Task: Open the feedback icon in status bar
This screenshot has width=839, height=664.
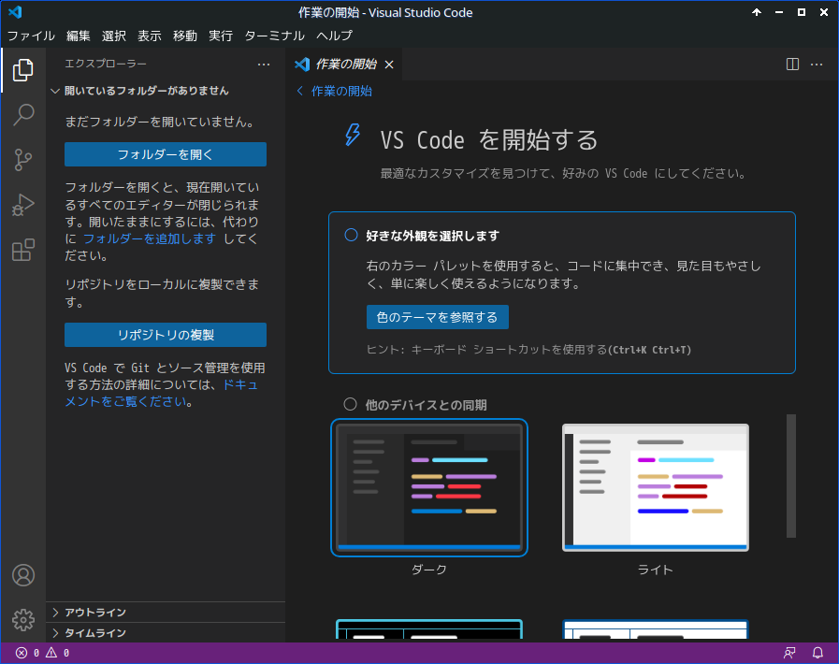Action: click(x=789, y=653)
